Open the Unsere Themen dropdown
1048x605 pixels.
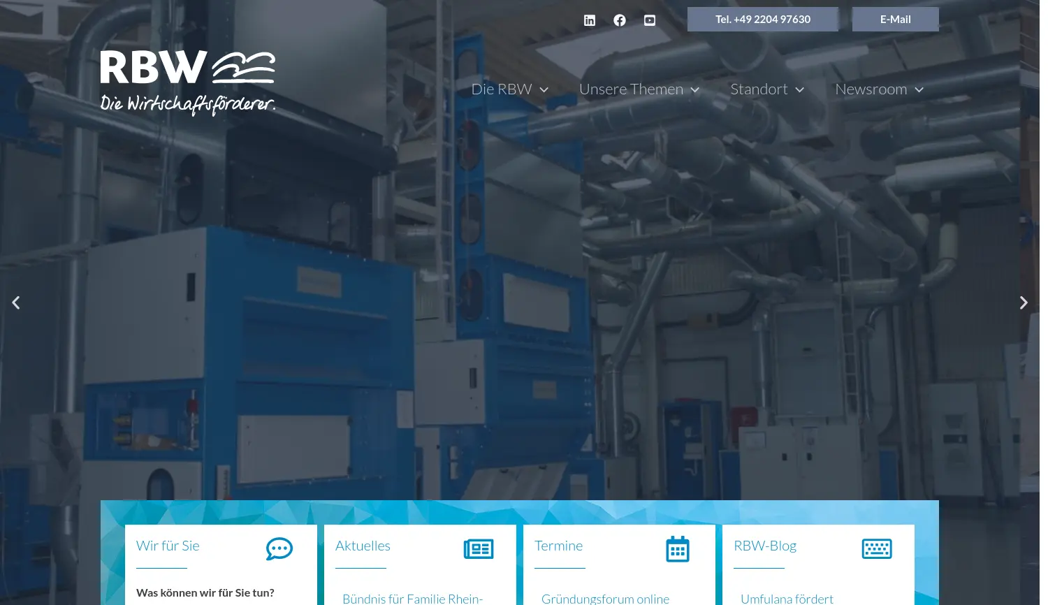point(694,89)
